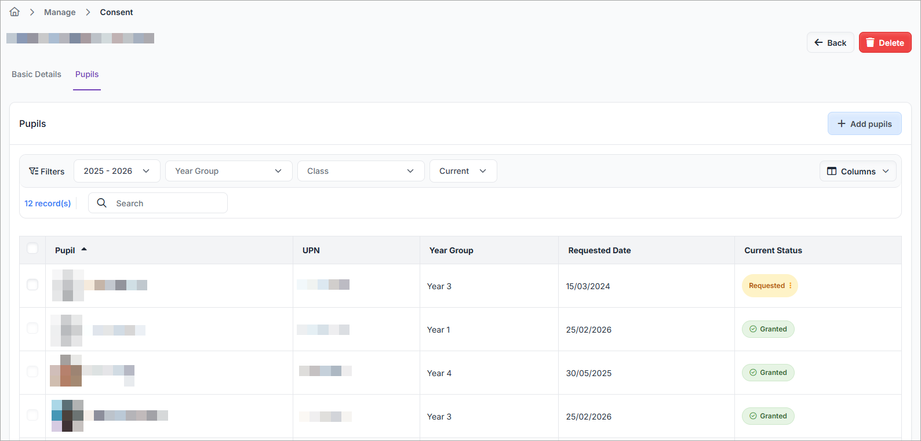Image resolution: width=921 pixels, height=441 pixels.
Task: Click the home icon in breadcrumb
Action: [x=14, y=12]
